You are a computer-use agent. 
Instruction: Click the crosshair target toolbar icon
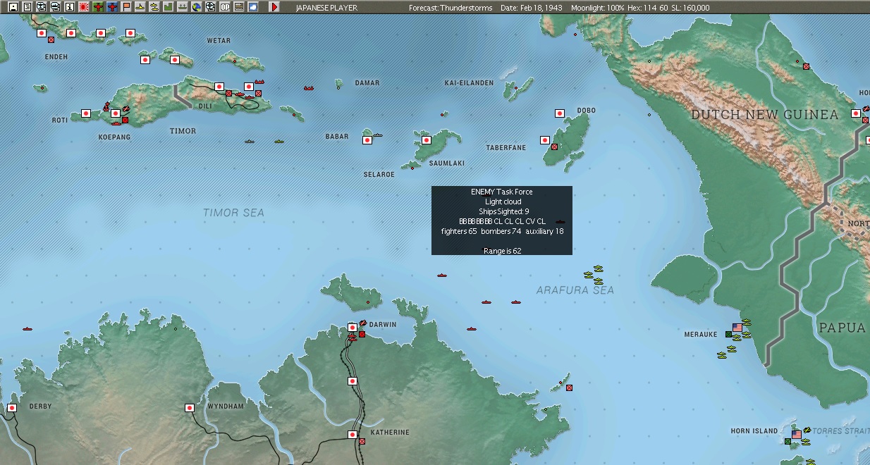[x=210, y=7]
